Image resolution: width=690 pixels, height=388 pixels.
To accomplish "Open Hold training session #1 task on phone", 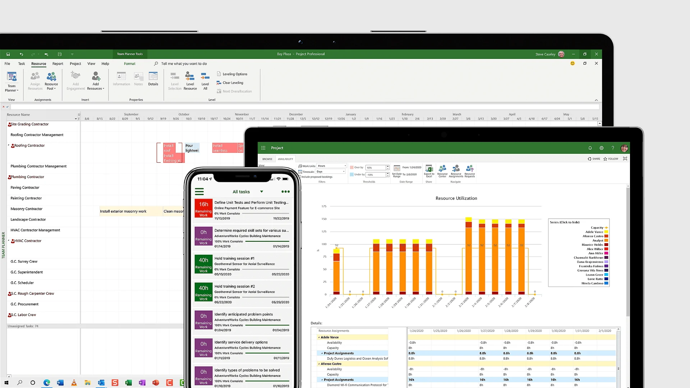I will click(x=243, y=266).
